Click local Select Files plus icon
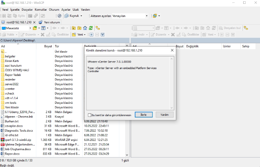Viewport: 260px width, 167px height. [x=91, y=35]
